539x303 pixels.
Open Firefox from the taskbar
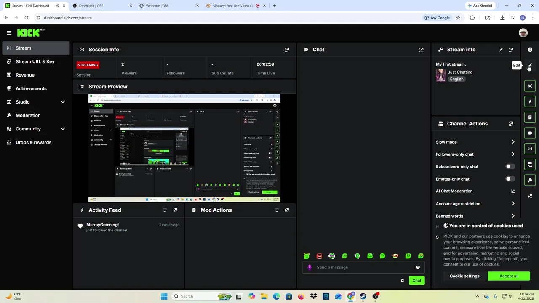point(301,296)
